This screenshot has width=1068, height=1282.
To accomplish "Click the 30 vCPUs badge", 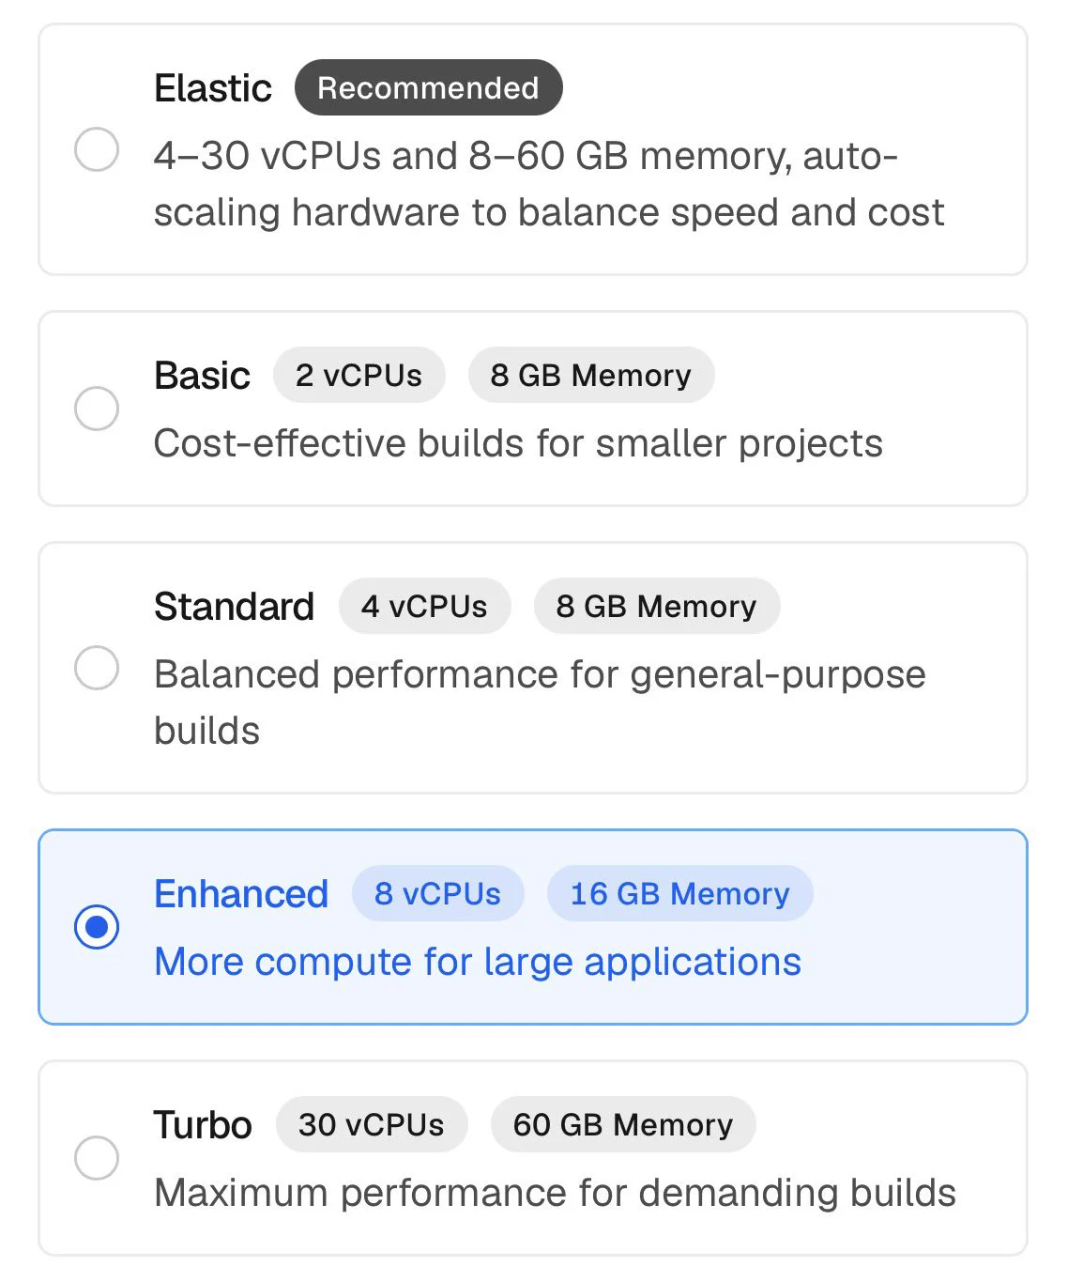I will (x=372, y=1125).
